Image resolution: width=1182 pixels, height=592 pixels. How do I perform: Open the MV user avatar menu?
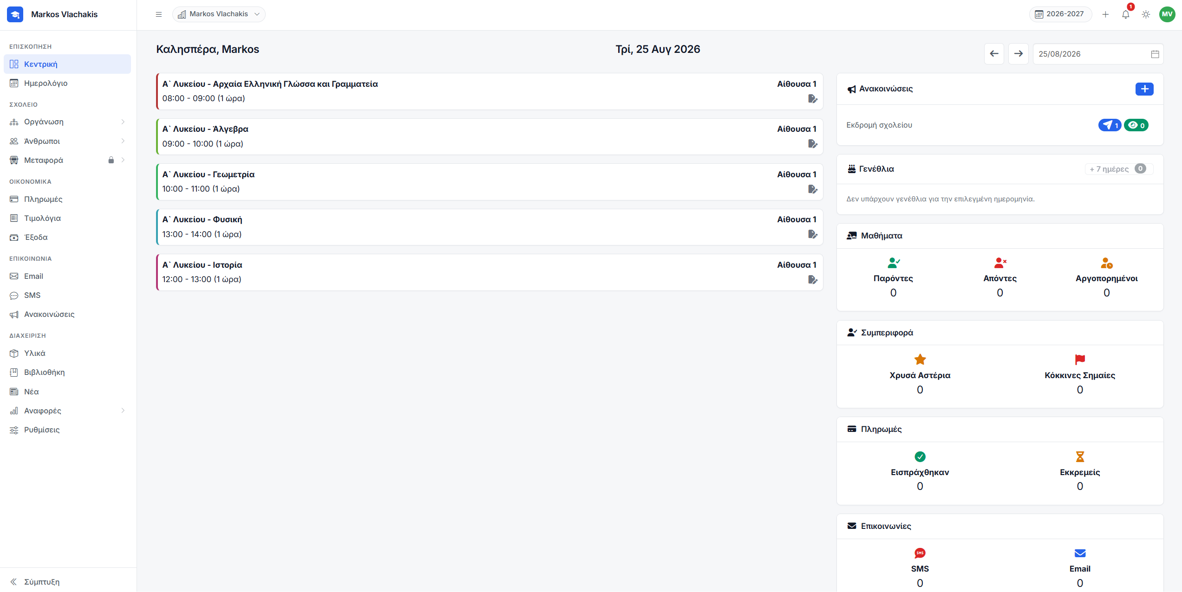1167,14
